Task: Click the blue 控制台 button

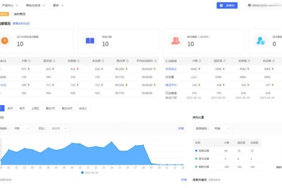Action: pyautogui.click(x=227, y=5)
